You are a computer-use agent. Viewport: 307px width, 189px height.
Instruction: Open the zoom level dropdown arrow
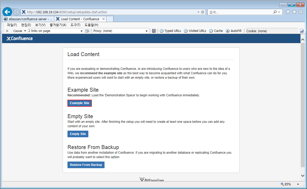tap(298, 184)
